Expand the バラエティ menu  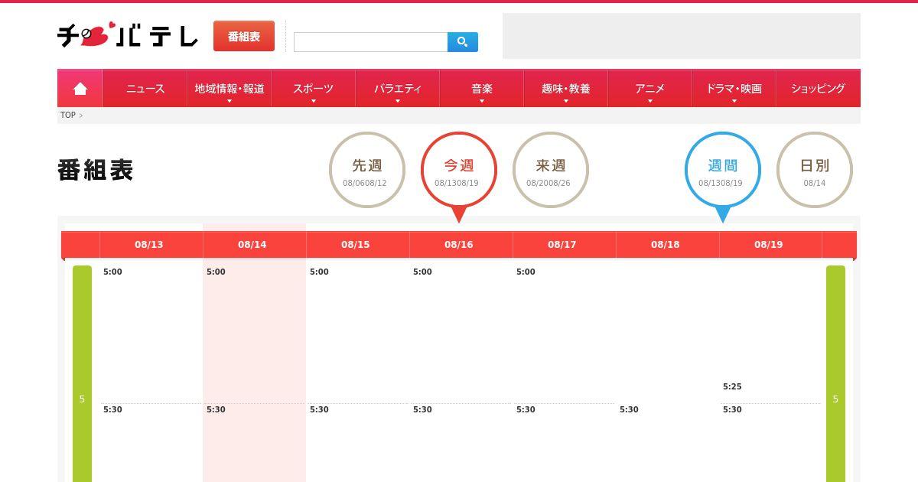pos(398,89)
